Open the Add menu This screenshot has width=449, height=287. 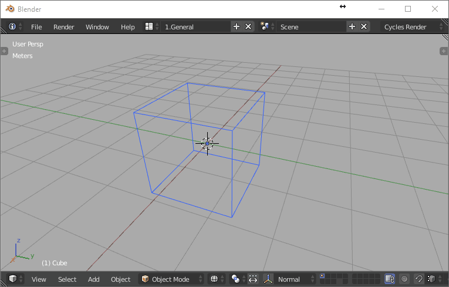[x=94, y=279]
